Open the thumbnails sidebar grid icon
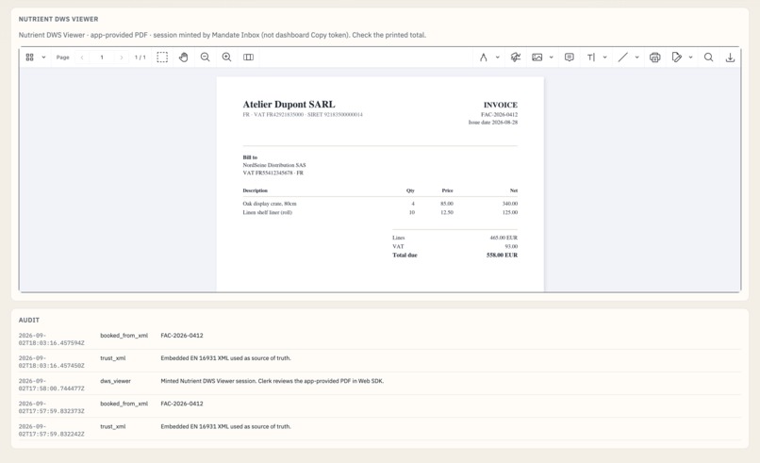This screenshot has width=760, height=463. [29, 58]
